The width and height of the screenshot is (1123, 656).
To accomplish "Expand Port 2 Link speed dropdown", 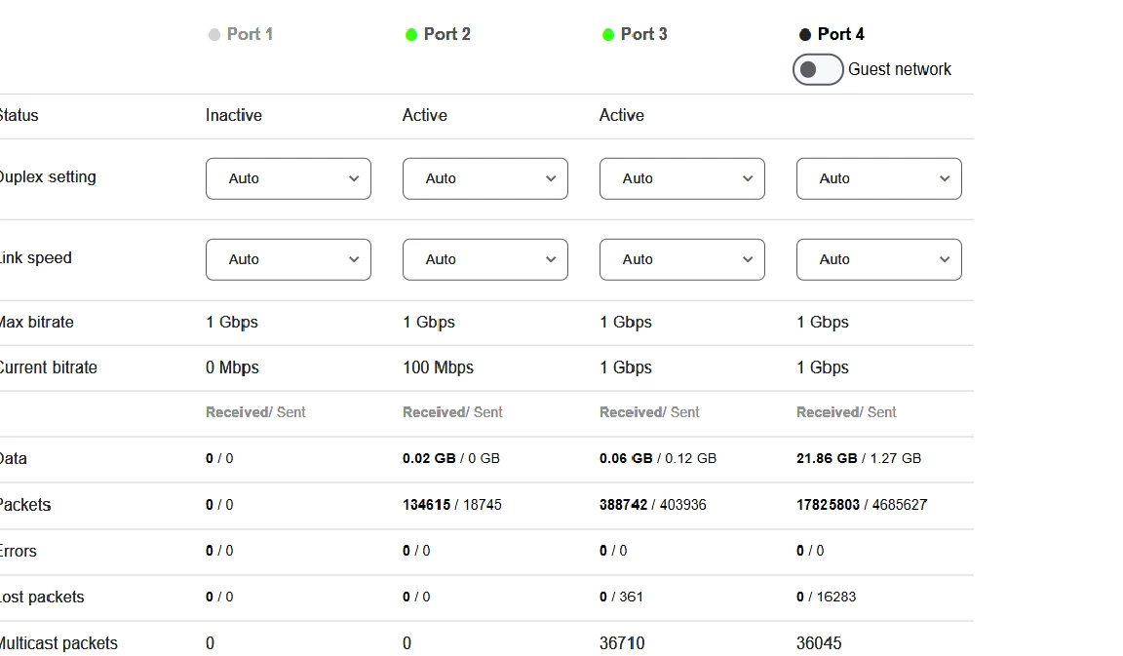I will [x=485, y=260].
